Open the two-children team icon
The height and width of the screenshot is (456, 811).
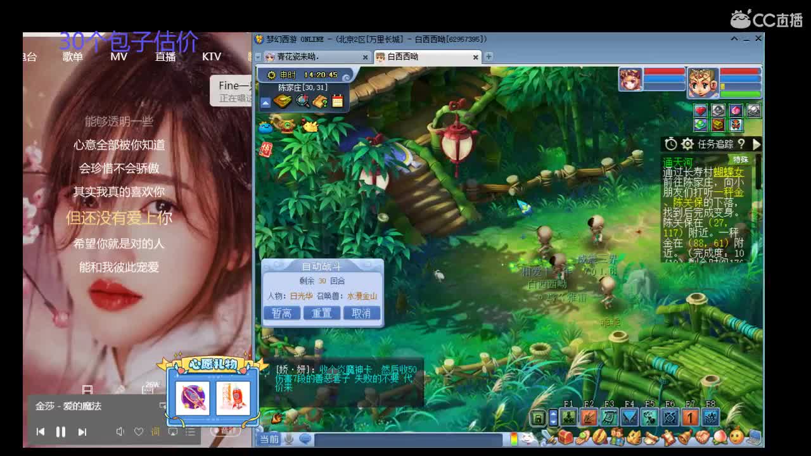(x=617, y=437)
